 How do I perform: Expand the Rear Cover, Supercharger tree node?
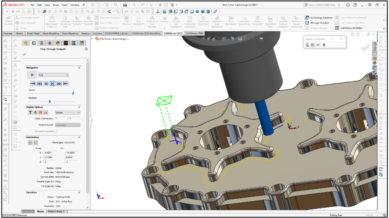tap(92, 39)
